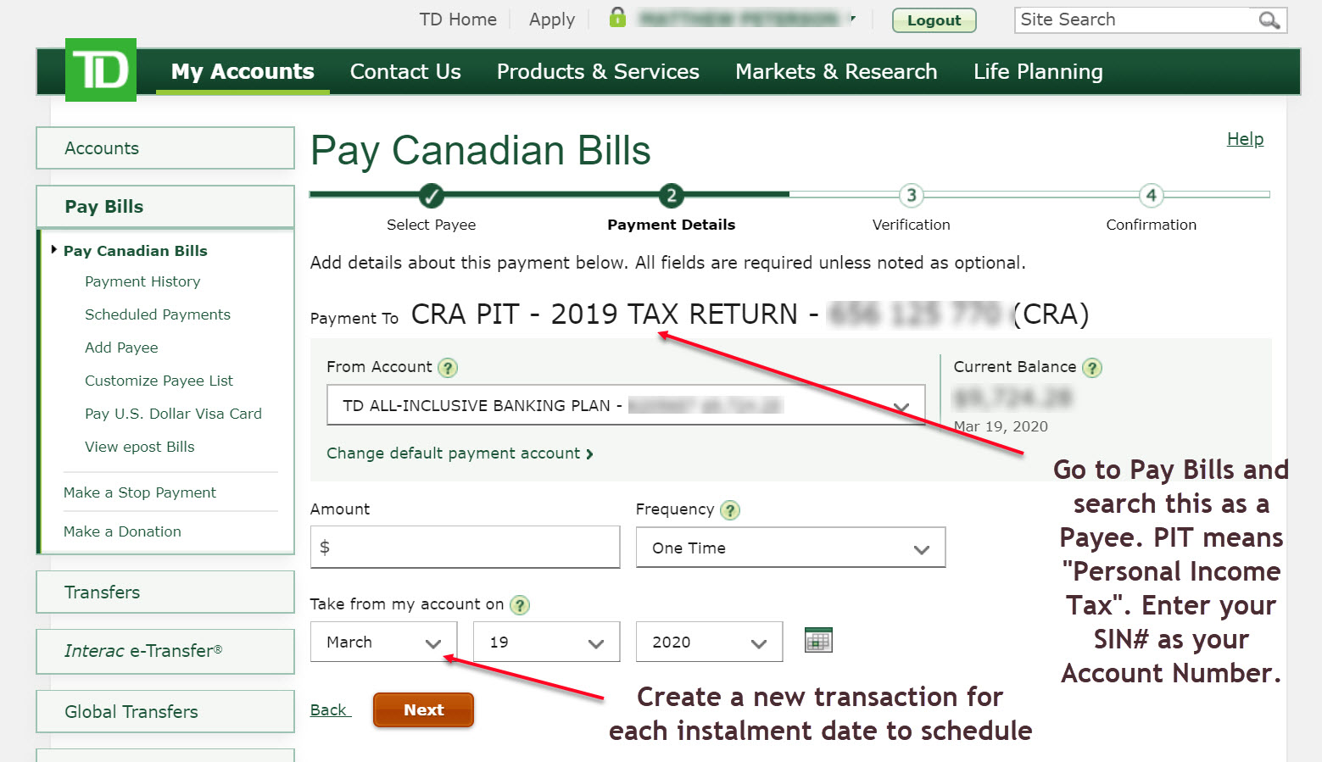Click the help icon beside Frequency

coord(729,509)
